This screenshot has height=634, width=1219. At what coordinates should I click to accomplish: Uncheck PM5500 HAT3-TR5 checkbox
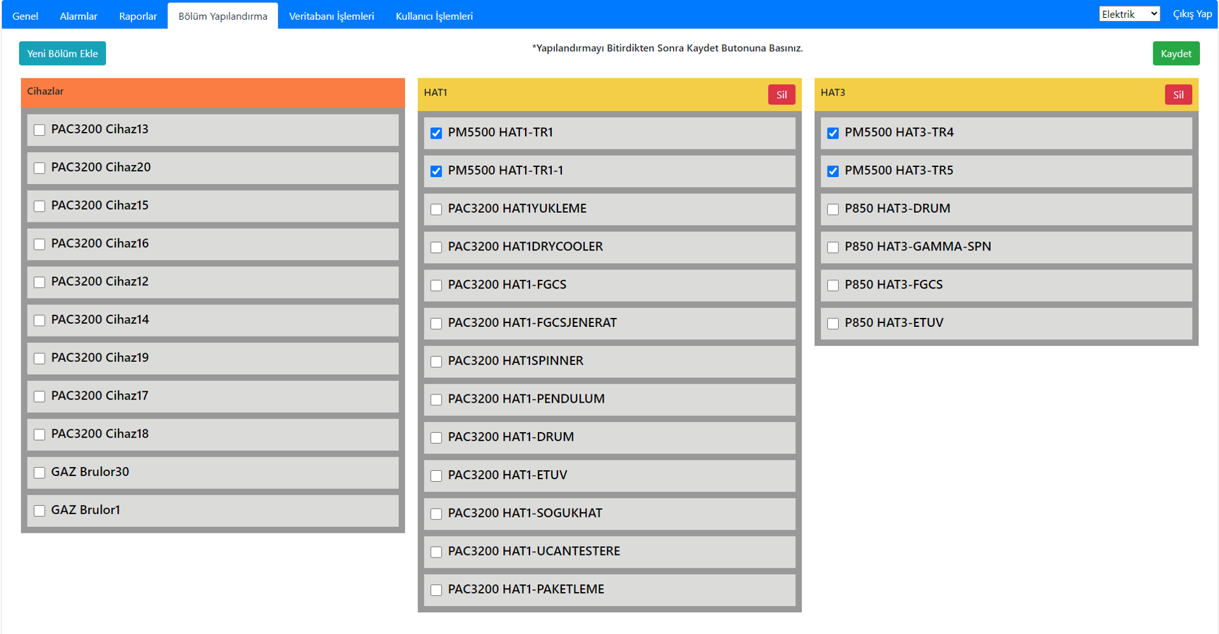pyautogui.click(x=833, y=171)
